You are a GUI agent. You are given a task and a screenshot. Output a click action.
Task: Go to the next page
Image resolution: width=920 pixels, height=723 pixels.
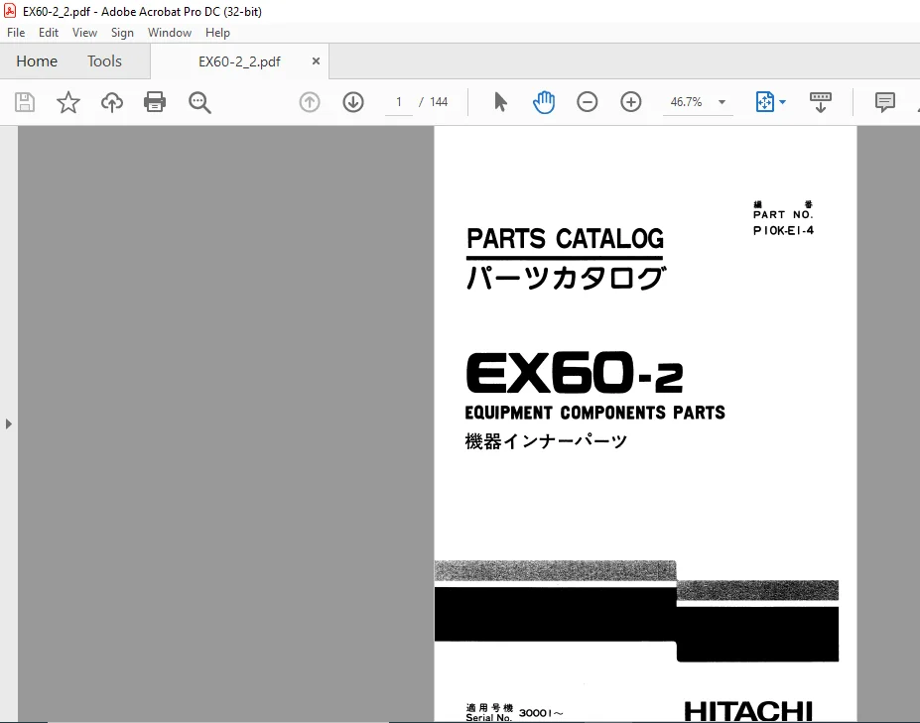pyautogui.click(x=353, y=102)
